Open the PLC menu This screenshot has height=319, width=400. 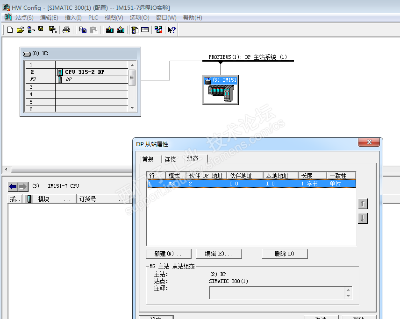(93, 18)
